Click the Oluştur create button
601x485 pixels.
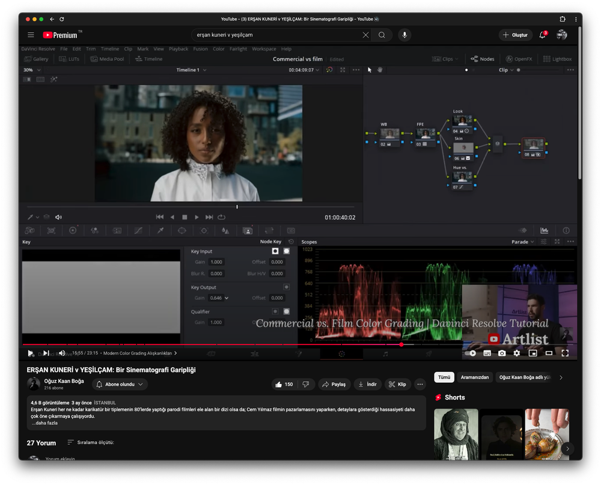coord(516,35)
